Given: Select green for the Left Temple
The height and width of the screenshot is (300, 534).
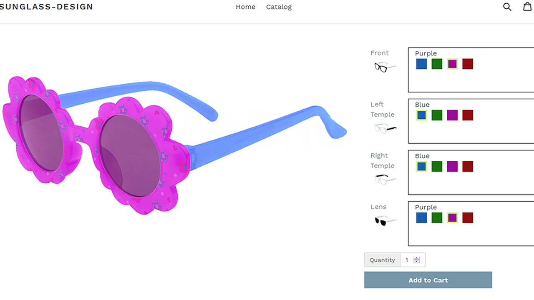Looking at the screenshot, I should (437, 115).
